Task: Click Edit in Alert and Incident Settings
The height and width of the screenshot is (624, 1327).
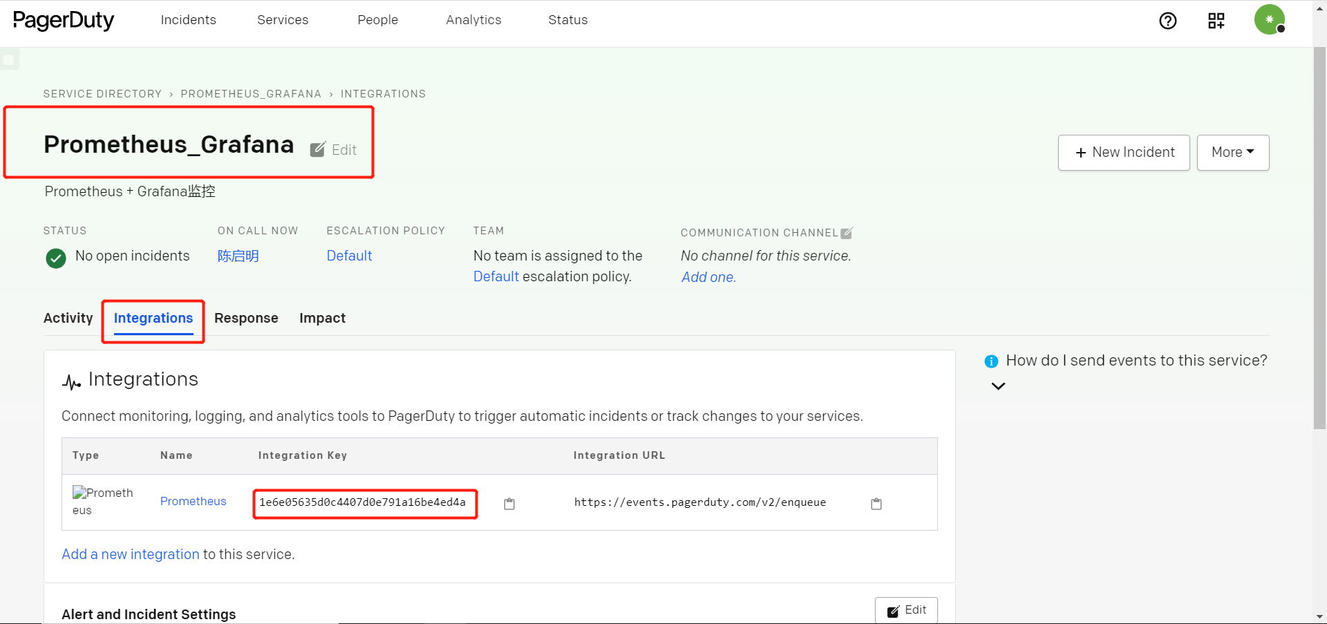Action: click(x=906, y=610)
